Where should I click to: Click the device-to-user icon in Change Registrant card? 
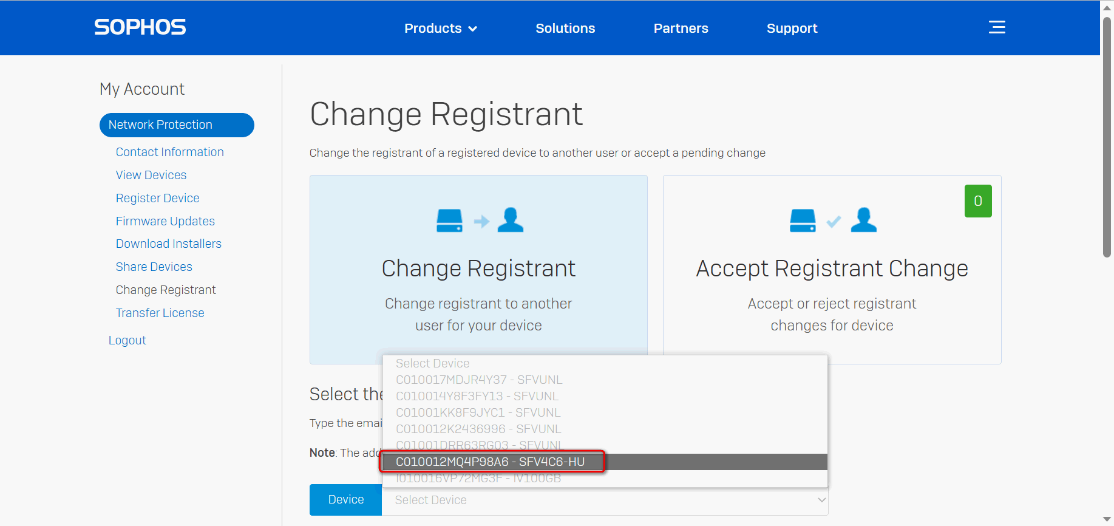click(x=480, y=220)
